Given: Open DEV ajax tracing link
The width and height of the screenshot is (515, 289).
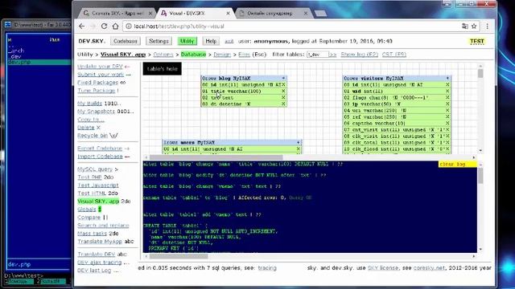Looking at the screenshot, I should click(100, 263).
